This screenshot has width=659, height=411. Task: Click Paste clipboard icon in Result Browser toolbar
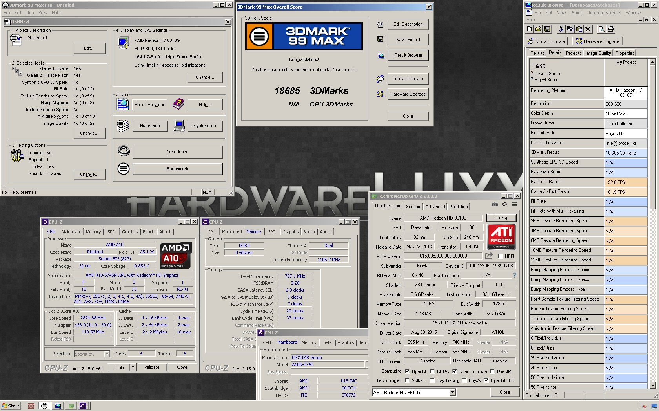click(579, 29)
